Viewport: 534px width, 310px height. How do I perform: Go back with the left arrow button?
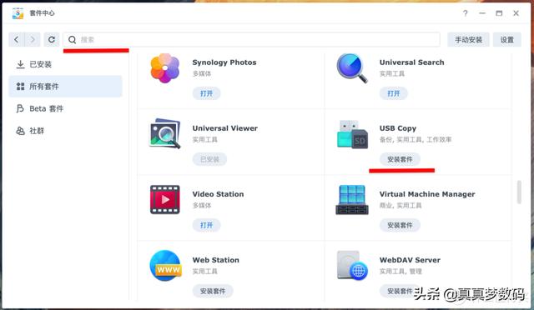point(17,40)
